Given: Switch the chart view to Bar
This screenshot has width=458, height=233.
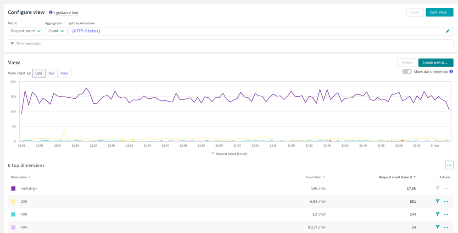Looking at the screenshot, I should click(x=51, y=73).
